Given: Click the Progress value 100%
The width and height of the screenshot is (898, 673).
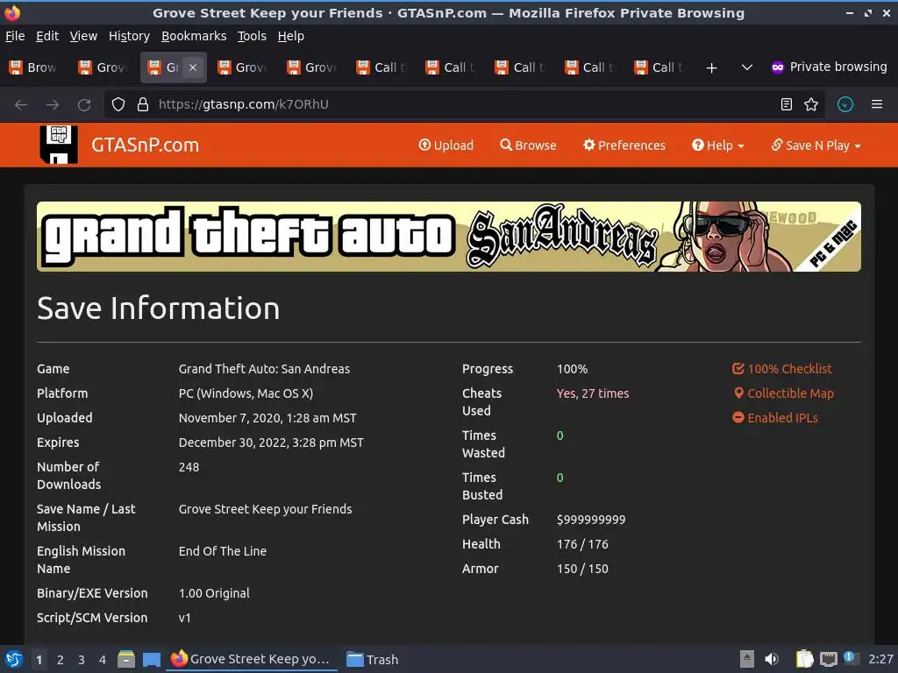Looking at the screenshot, I should (x=572, y=369).
